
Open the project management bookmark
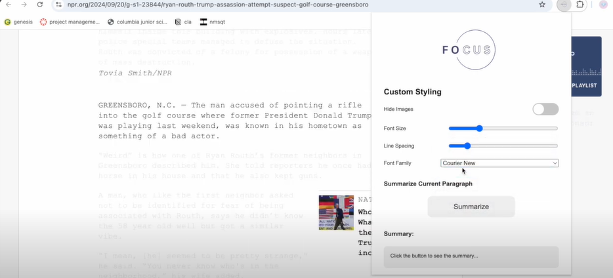coord(70,22)
